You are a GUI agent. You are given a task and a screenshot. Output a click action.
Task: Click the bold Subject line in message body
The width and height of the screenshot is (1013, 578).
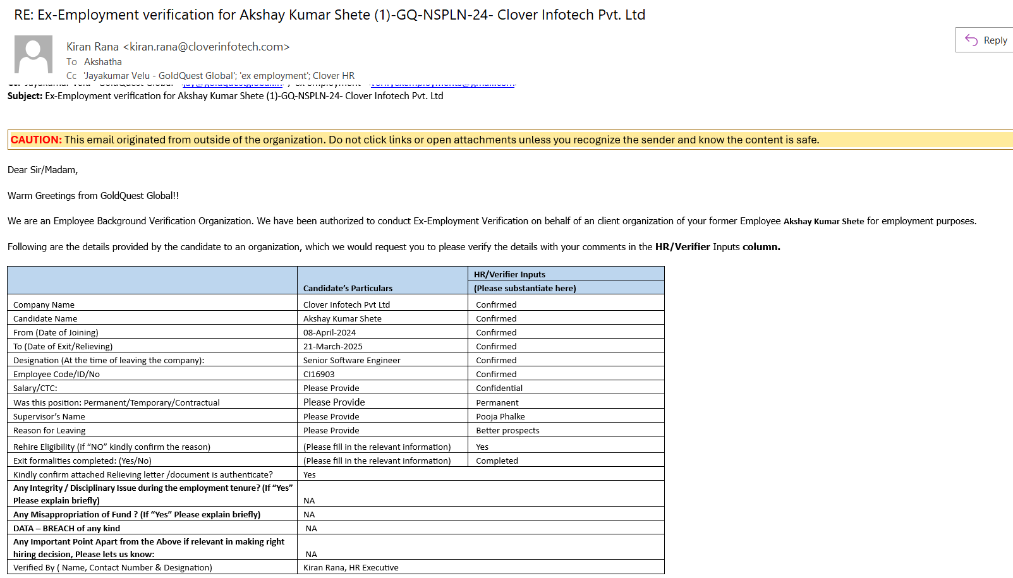click(x=225, y=96)
